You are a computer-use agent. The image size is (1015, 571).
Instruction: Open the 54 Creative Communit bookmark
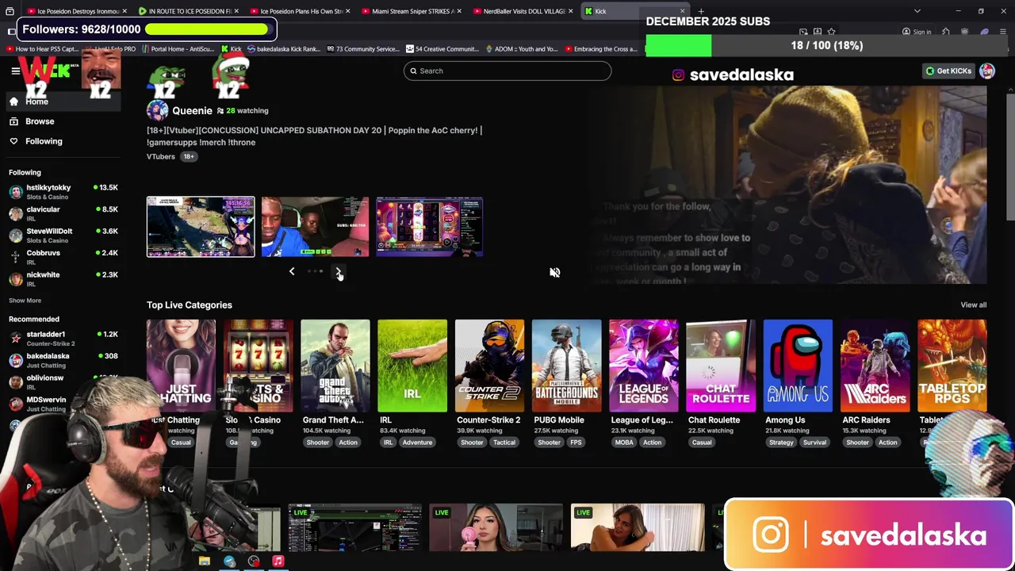coord(442,49)
